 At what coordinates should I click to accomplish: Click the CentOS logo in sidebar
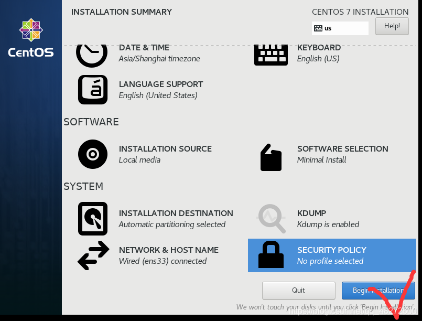[31, 38]
